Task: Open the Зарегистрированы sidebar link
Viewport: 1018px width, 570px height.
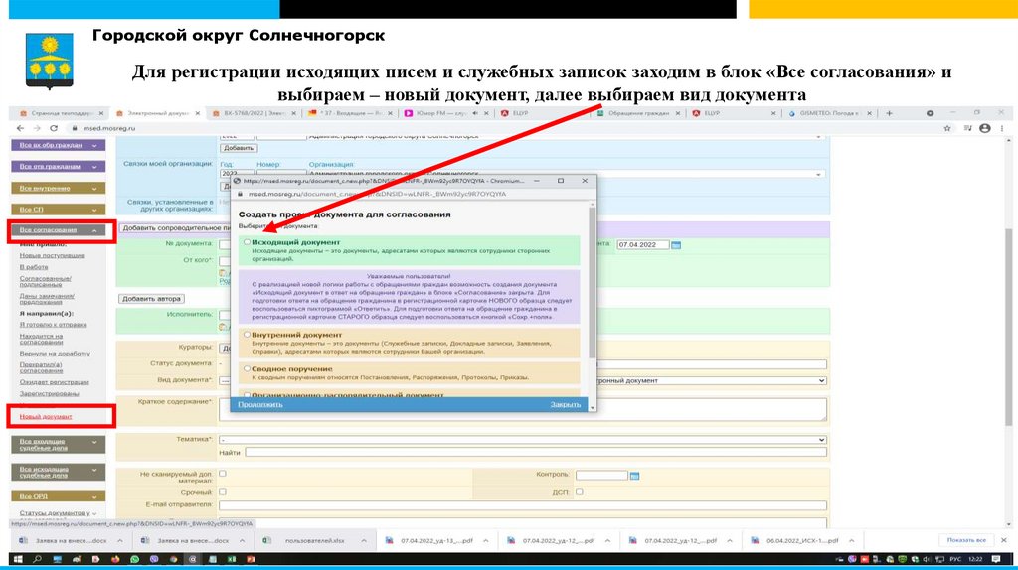Action: 49,393
